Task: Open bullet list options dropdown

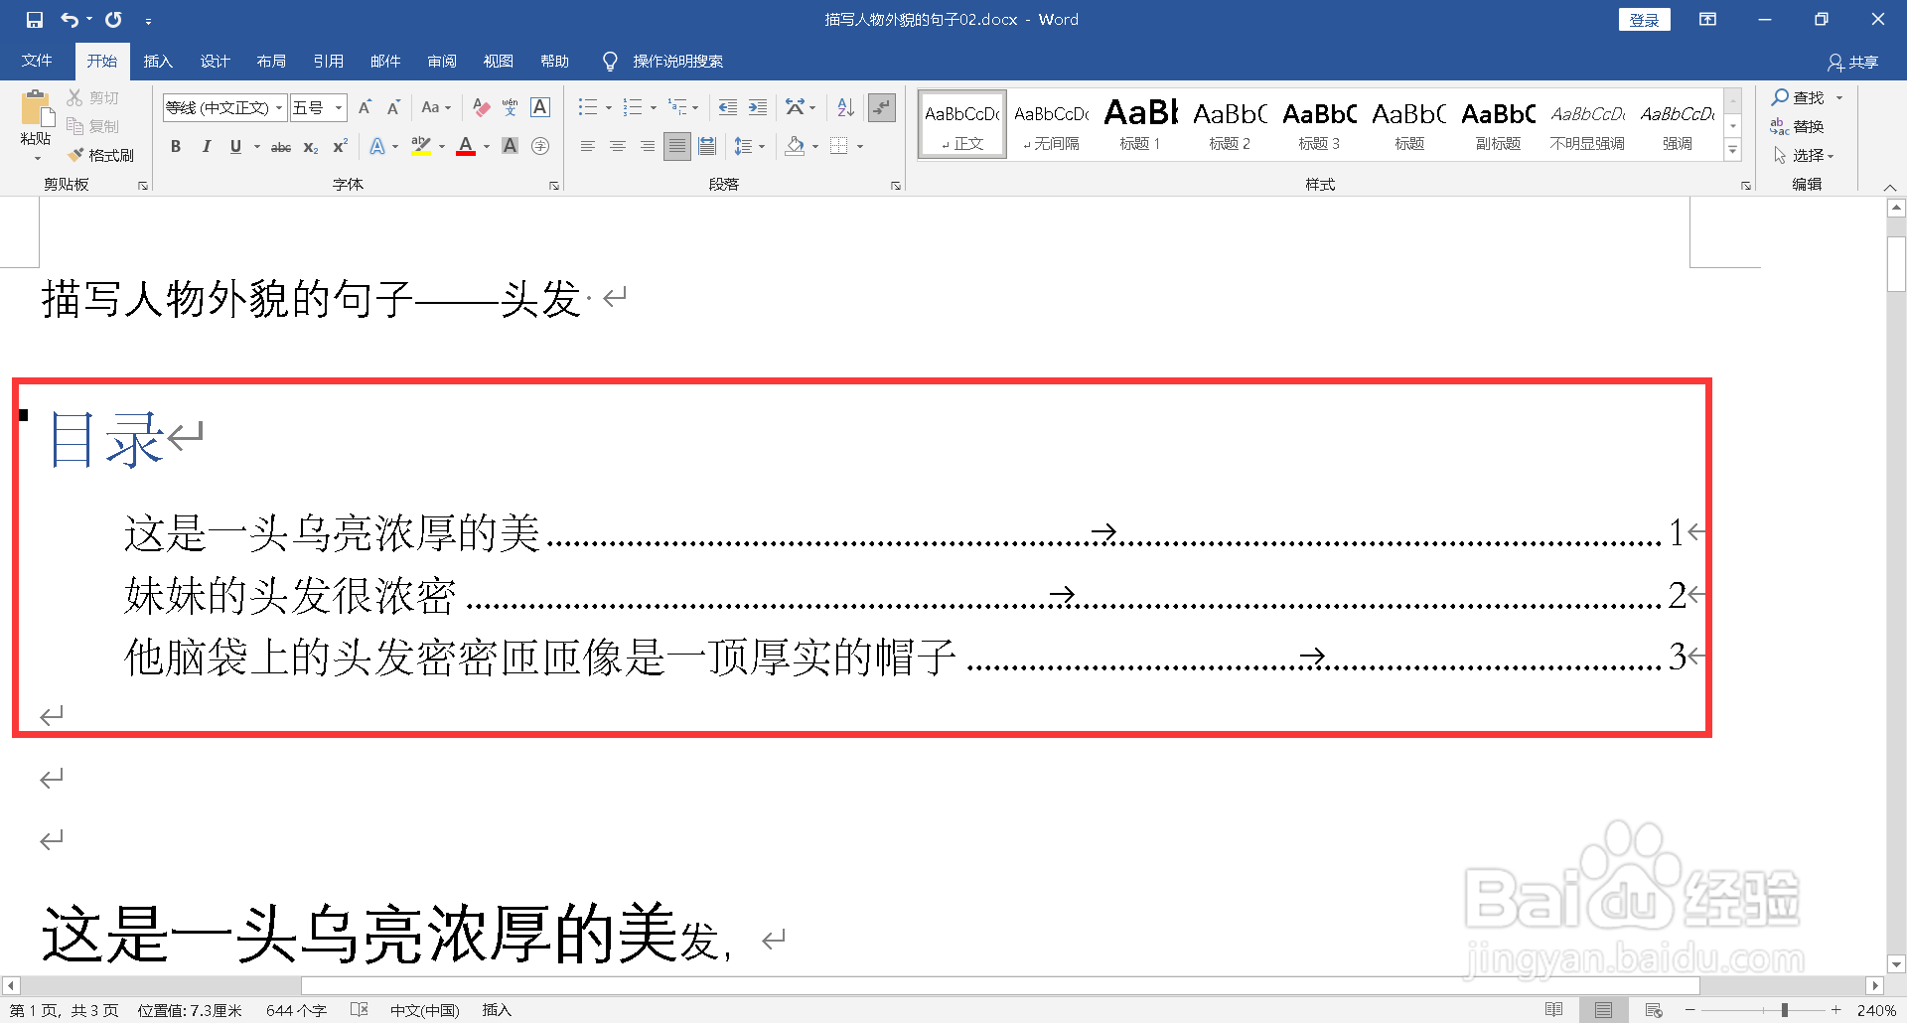Action: pos(609,107)
